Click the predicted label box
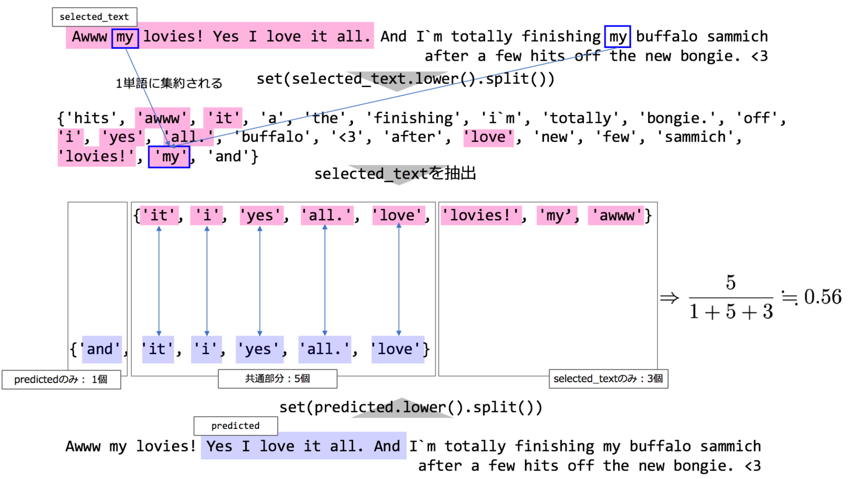The height and width of the screenshot is (479, 849). click(x=235, y=425)
